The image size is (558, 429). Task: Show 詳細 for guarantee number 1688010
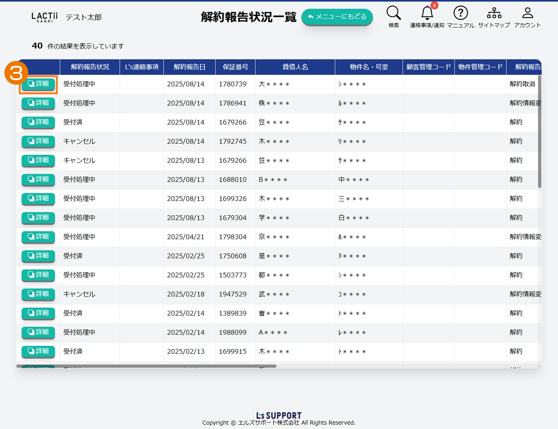38,179
